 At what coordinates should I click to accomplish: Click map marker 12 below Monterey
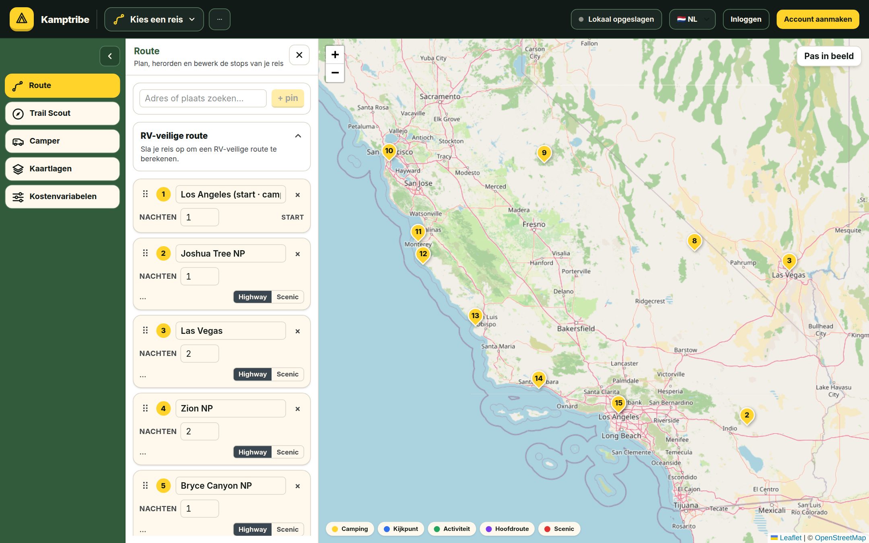point(423,254)
